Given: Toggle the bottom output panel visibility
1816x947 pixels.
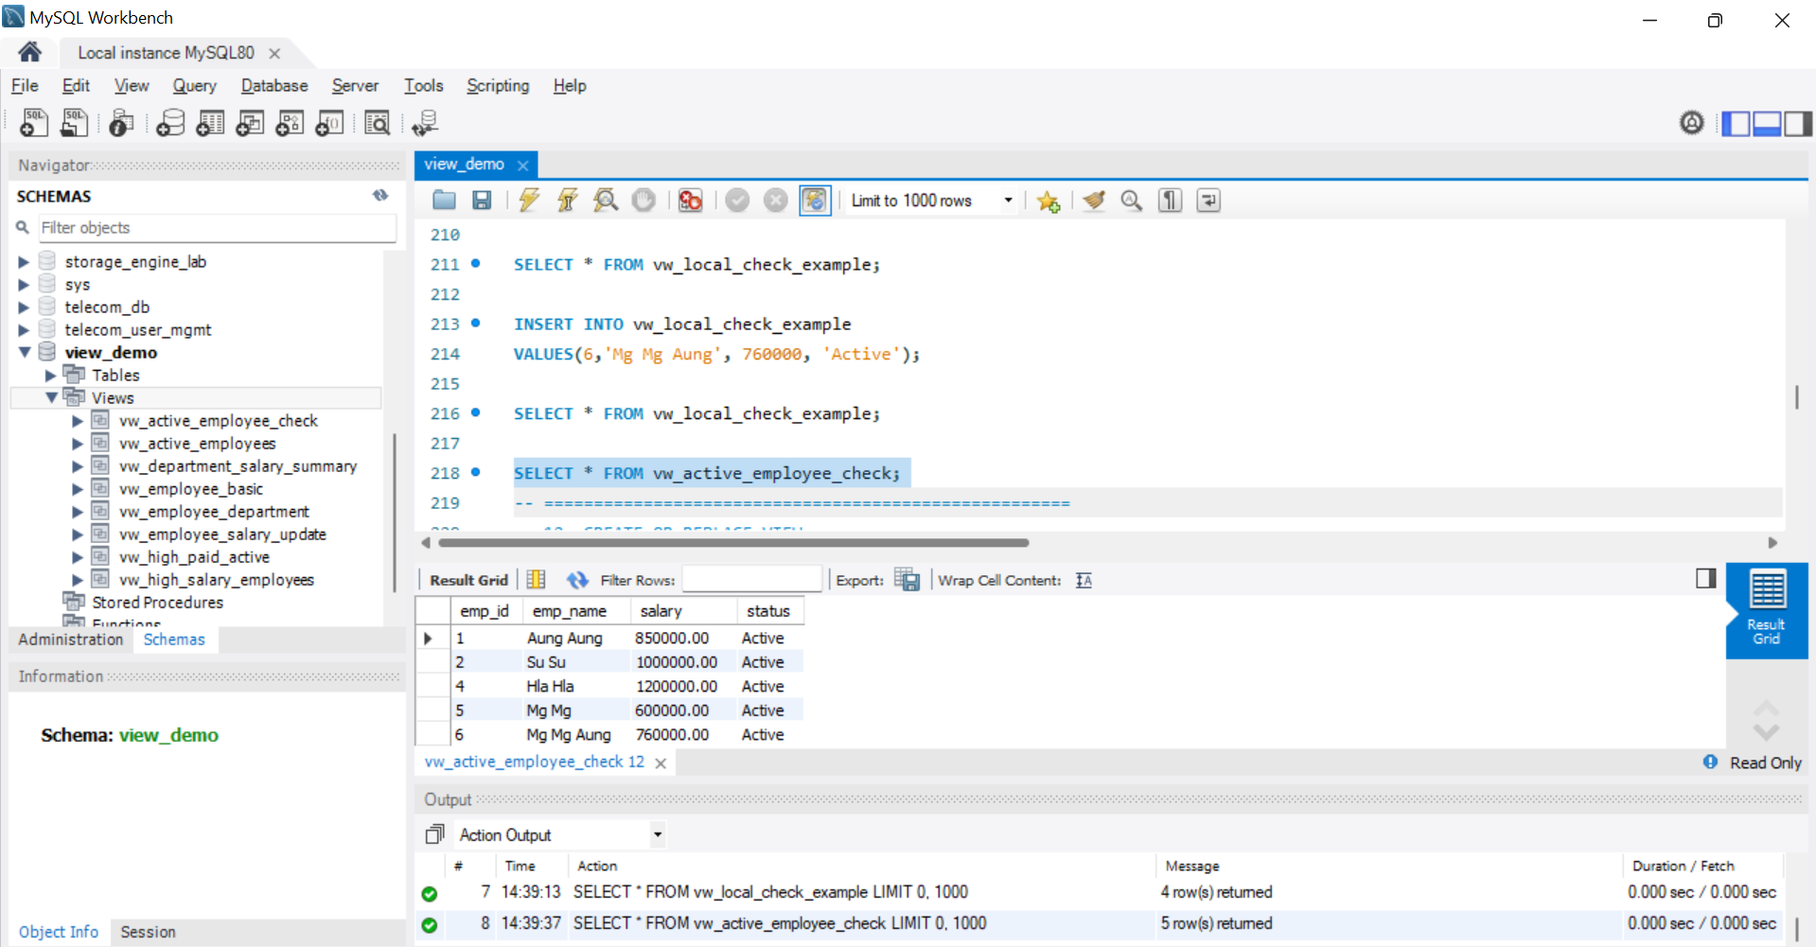Looking at the screenshot, I should [1767, 123].
